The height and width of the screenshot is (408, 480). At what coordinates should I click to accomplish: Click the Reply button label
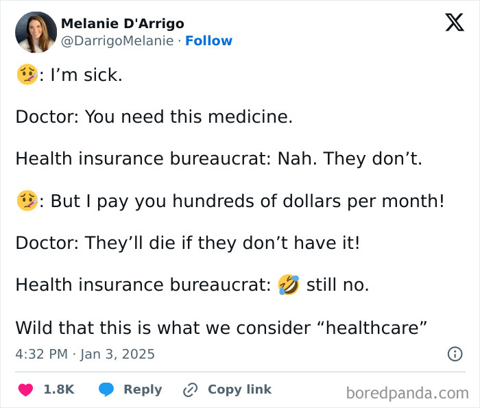click(143, 389)
